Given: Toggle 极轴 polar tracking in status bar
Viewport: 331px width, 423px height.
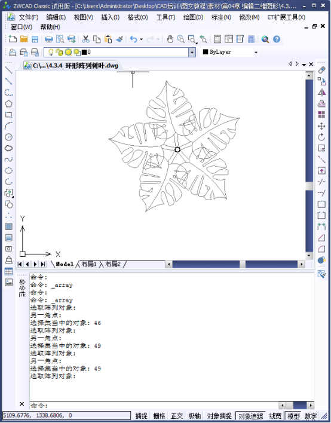Looking at the screenshot, I should (x=195, y=416).
